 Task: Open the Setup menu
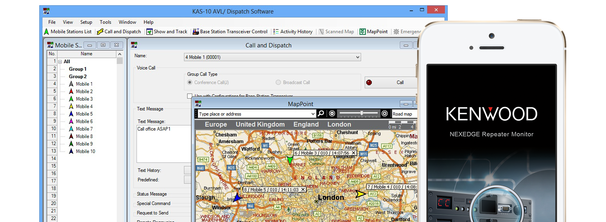(86, 22)
